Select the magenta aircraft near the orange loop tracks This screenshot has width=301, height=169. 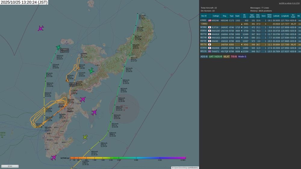coord(83,99)
